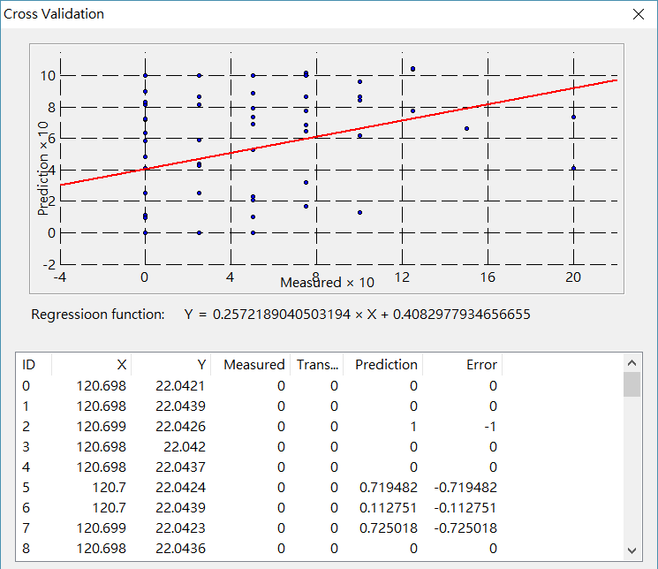This screenshot has width=658, height=569.
Task: Click the Prediction column header
Action: [383, 365]
